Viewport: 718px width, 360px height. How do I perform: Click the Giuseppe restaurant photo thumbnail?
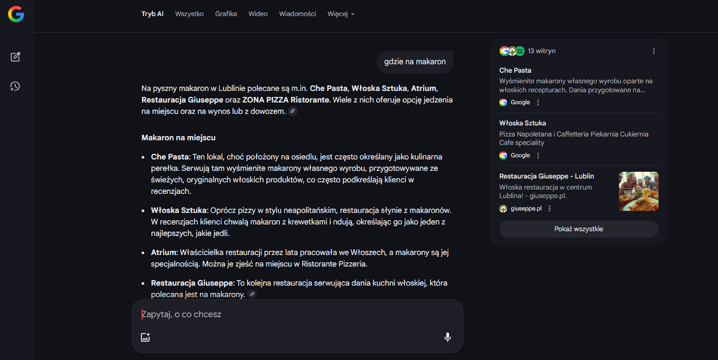[x=638, y=191]
